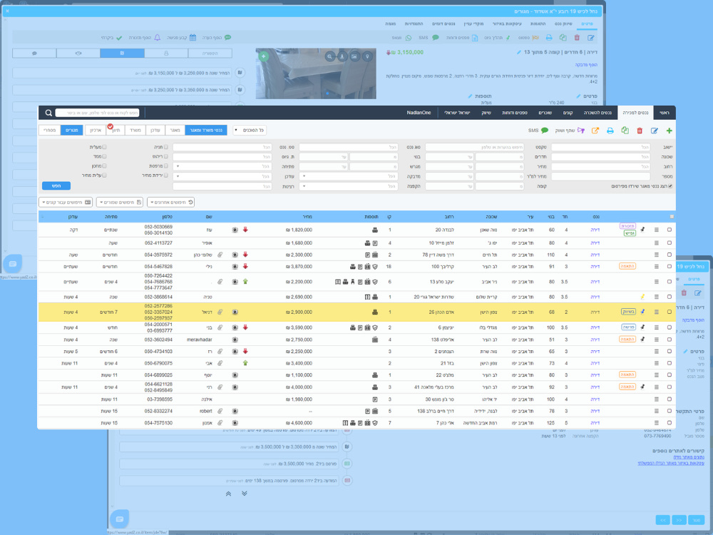Click the התאמה tag in קרליבך 100 row
The height and width of the screenshot is (535, 713).
627,267
